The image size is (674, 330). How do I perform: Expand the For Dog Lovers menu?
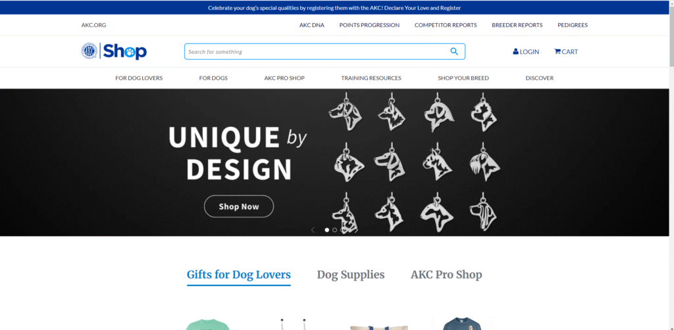point(139,78)
